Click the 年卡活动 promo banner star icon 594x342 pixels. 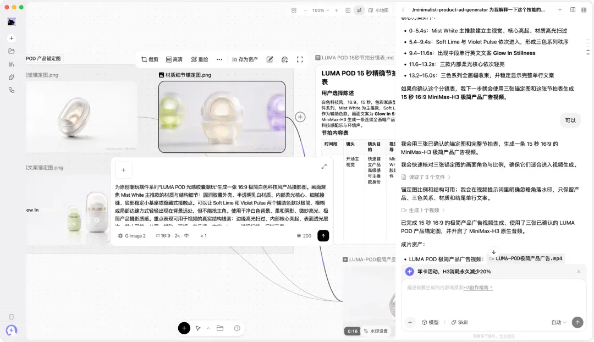pos(410,272)
